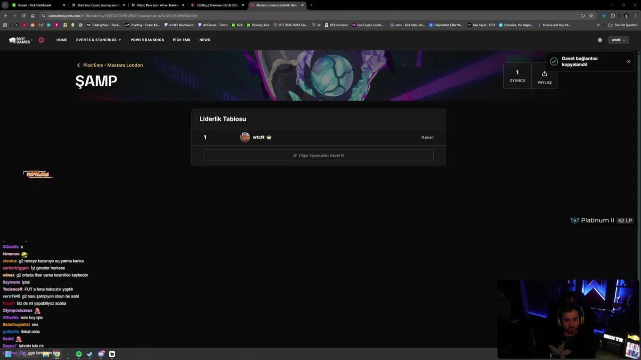
Task: Open the X (Twitter) bookmark
Action: pos(17,25)
